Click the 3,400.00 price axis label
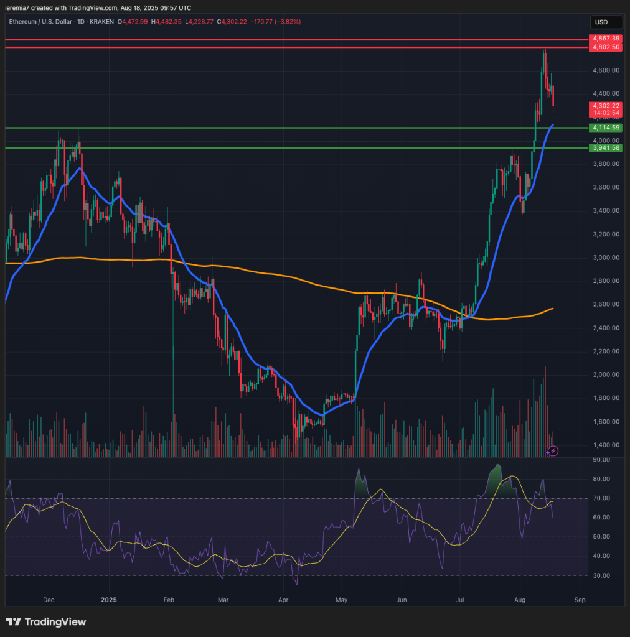 point(606,210)
